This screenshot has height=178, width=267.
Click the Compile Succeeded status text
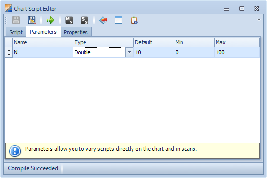coord(33,168)
